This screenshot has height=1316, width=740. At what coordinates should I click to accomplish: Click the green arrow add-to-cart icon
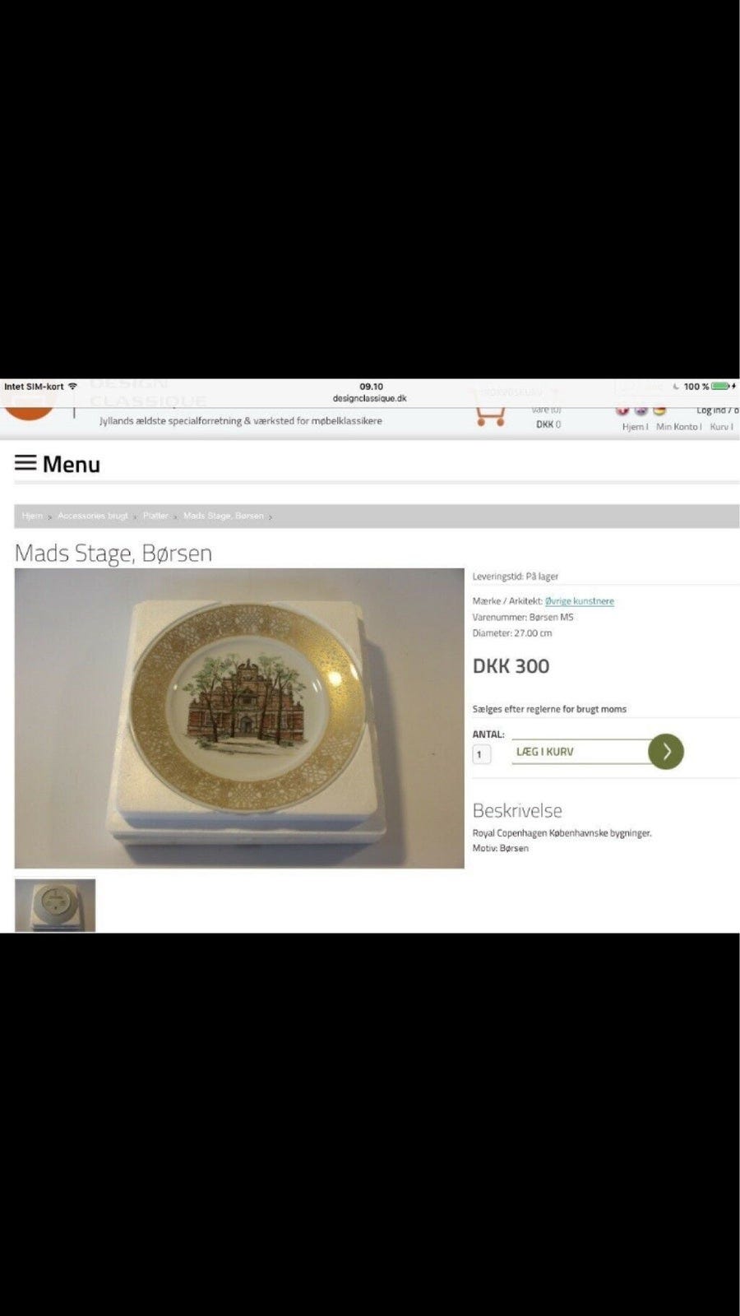tap(666, 752)
